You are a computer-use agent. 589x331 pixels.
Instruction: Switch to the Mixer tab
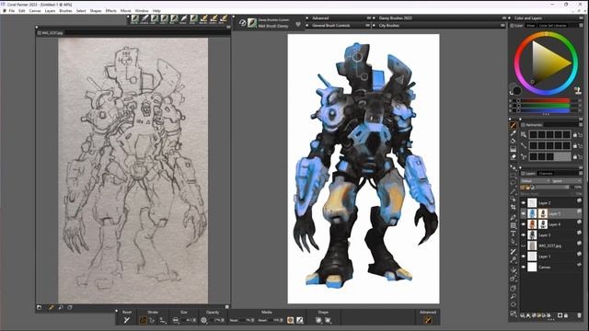click(530, 26)
